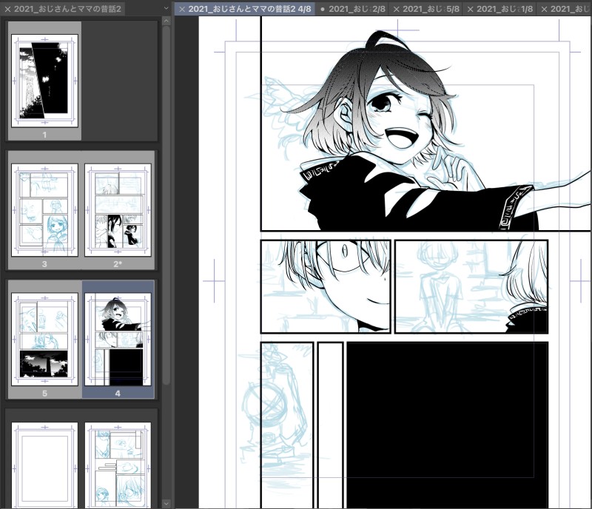Close the 5/8 canvas tab
Screen dimensions: 592x509
(397, 9)
